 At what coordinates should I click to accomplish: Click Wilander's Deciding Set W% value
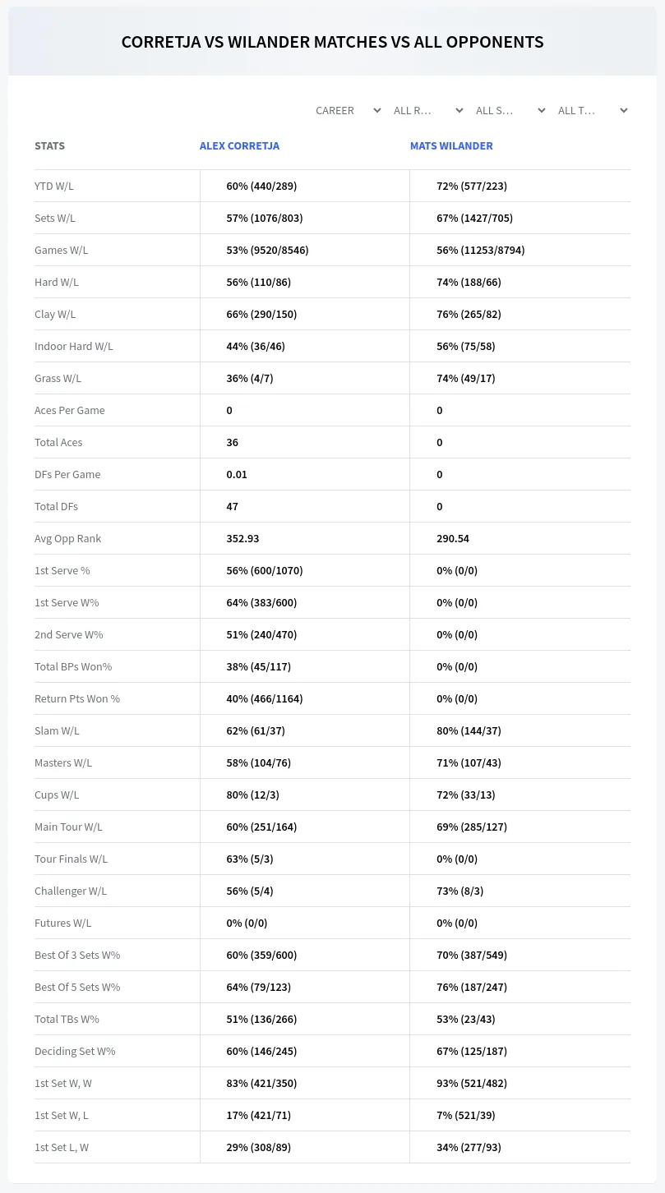pos(472,1051)
